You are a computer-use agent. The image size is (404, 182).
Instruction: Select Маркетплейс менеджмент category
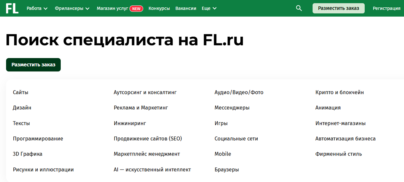(147, 154)
